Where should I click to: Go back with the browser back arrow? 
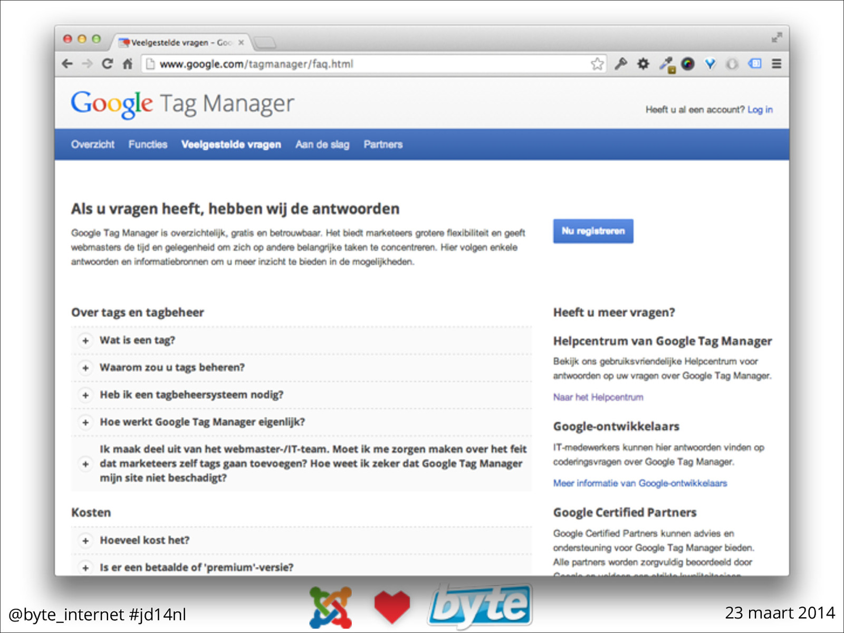[68, 64]
